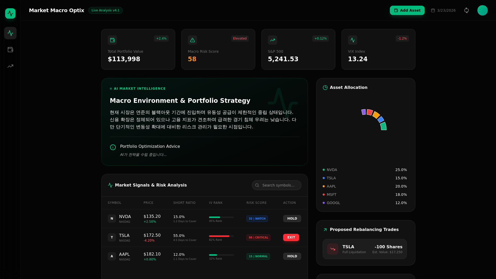Image resolution: width=496 pixels, height=279 pixels.
Task: Click the IV RANK column header
Action: point(216,203)
